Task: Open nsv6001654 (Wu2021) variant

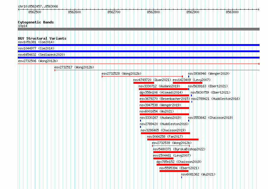Action: coord(157,111)
